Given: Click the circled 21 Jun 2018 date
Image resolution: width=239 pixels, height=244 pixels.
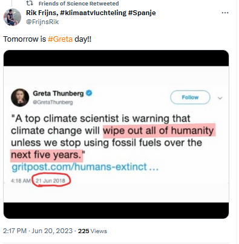Looking at the screenshot, I should (51, 181).
